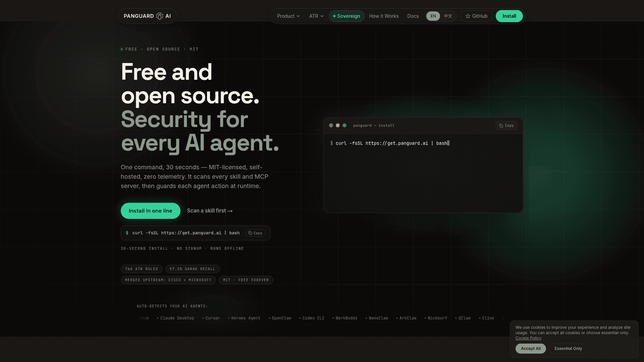
Task: Accept all cookies
Action: 531,349
